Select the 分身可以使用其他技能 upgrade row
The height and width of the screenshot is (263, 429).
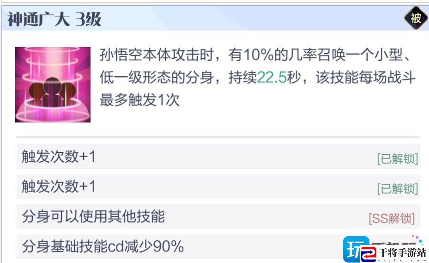point(218,216)
